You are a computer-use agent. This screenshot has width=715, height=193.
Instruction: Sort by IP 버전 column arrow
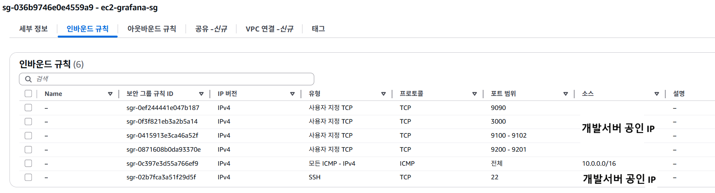[x=292, y=94]
